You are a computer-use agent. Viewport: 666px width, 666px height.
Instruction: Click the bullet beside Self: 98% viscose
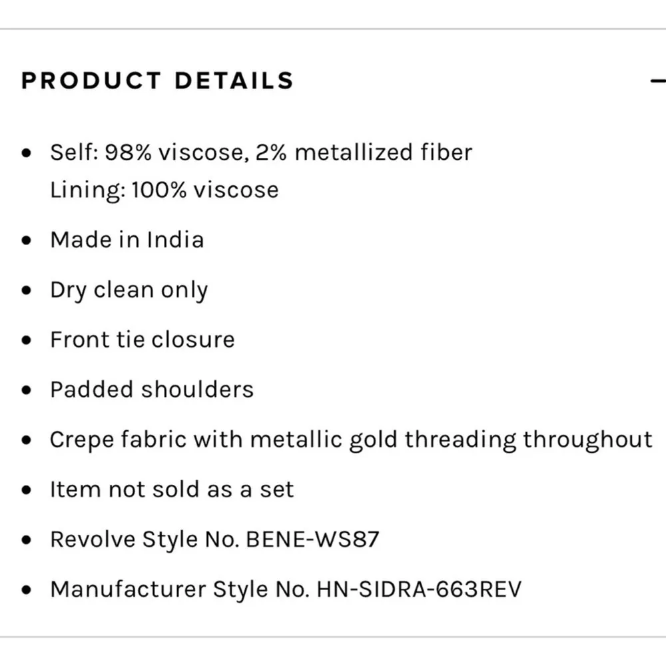27,153
